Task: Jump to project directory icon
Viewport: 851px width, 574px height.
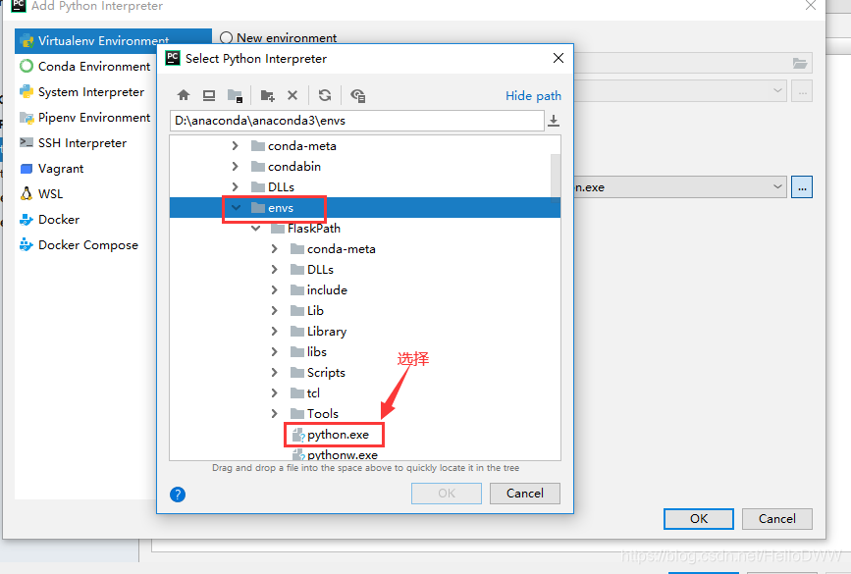Action: 235,95
